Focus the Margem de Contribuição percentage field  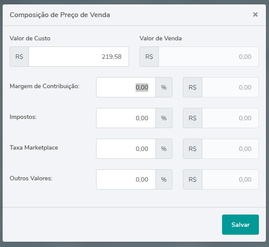[x=126, y=87]
